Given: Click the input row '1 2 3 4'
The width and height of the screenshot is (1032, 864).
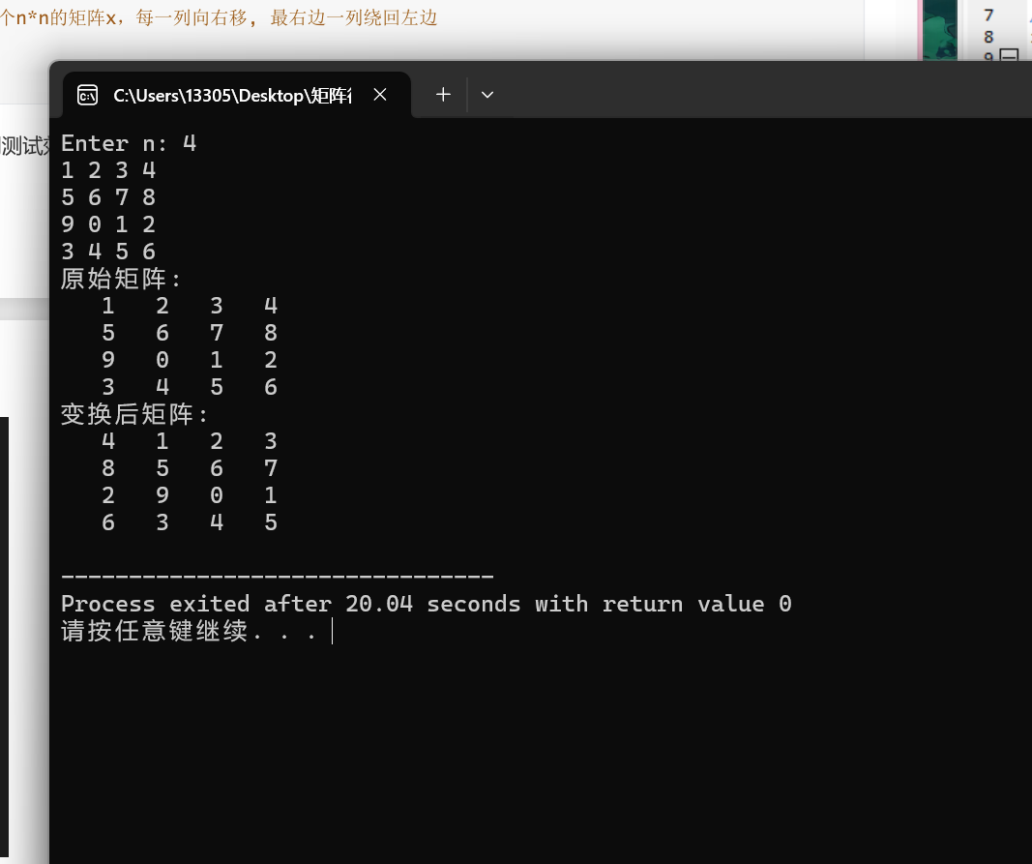Looking at the screenshot, I should pos(108,170).
